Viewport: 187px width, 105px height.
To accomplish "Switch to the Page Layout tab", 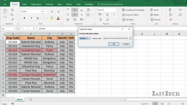I will [36, 4].
